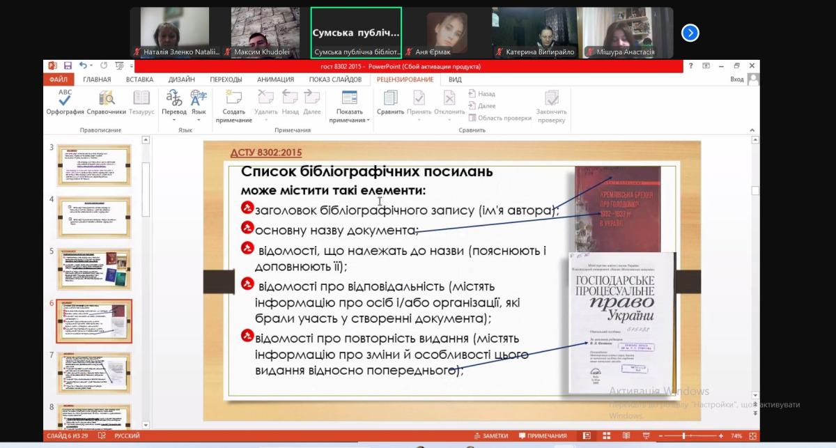
Task: Open the ФАЙЛ menu
Action: 58,79
